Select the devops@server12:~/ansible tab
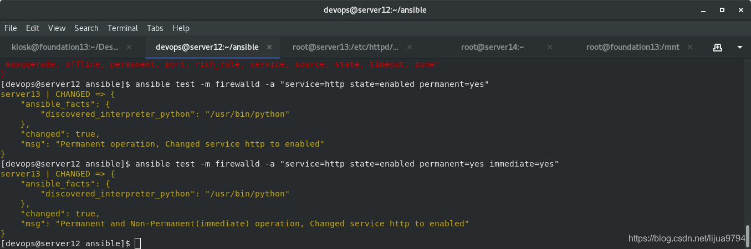The width and height of the screenshot is (751, 249). pos(207,47)
